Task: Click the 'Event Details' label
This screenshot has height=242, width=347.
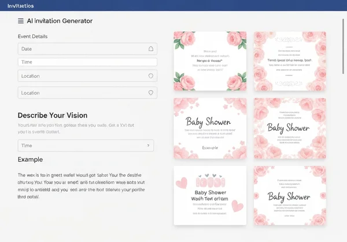Action: pyautogui.click(x=32, y=36)
